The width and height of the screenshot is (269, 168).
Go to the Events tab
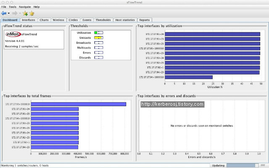[x=87, y=20]
